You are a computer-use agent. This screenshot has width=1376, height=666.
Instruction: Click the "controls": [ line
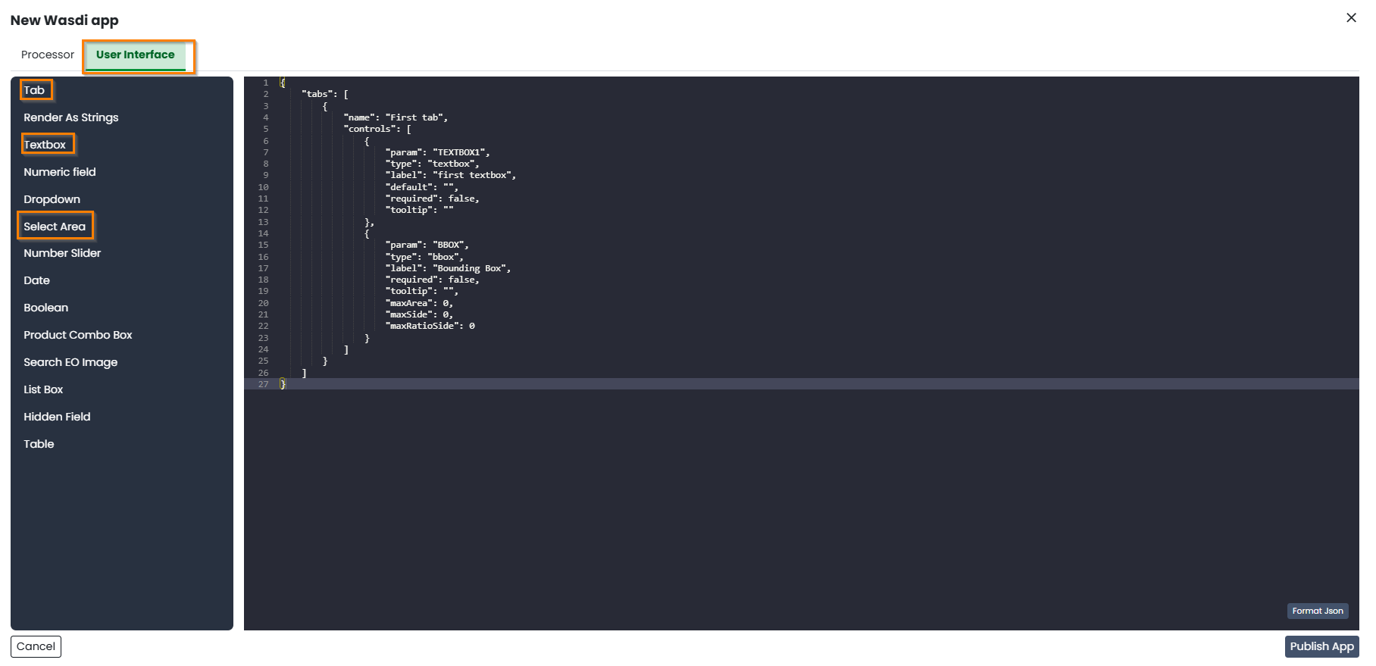[377, 129]
